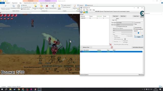Open Chrome from the taskbar

[19, 89]
